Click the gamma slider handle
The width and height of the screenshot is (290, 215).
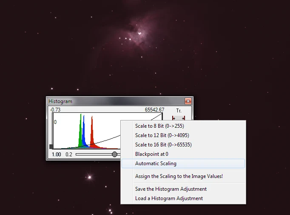(114, 154)
